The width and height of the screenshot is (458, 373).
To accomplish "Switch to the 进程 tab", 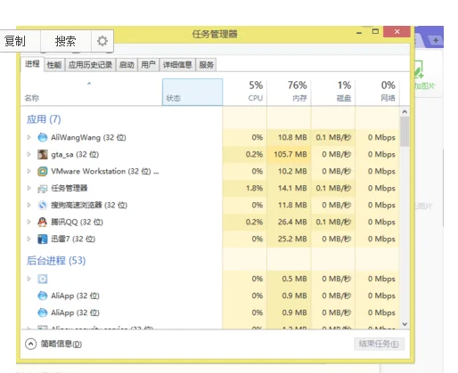I will 32,64.
